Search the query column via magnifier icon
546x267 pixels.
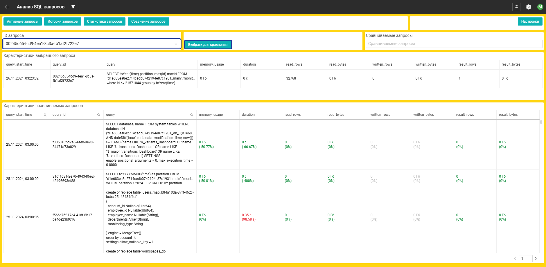point(192,115)
